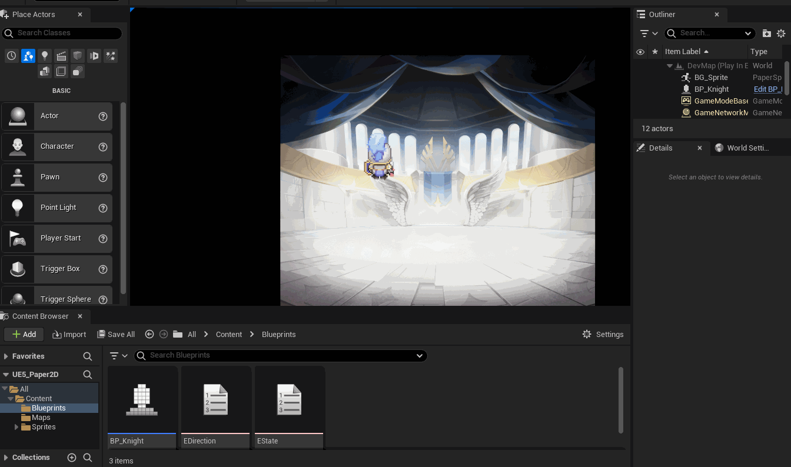The height and width of the screenshot is (467, 791).
Task: Select the EDirection enum asset
Action: pyautogui.click(x=216, y=407)
